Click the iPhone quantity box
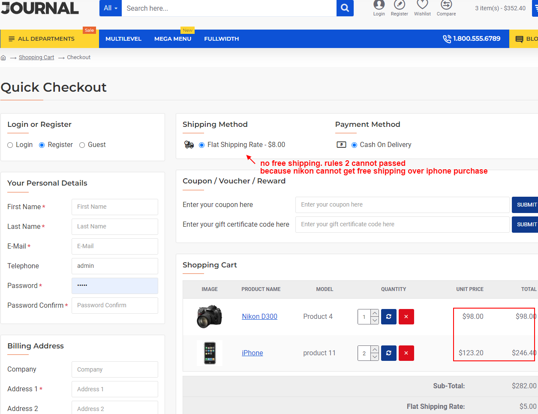538x414 pixels. tap(364, 353)
